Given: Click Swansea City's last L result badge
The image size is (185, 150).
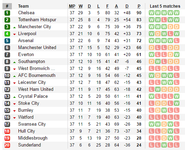Looking at the screenshot, I should pos(177,124).
